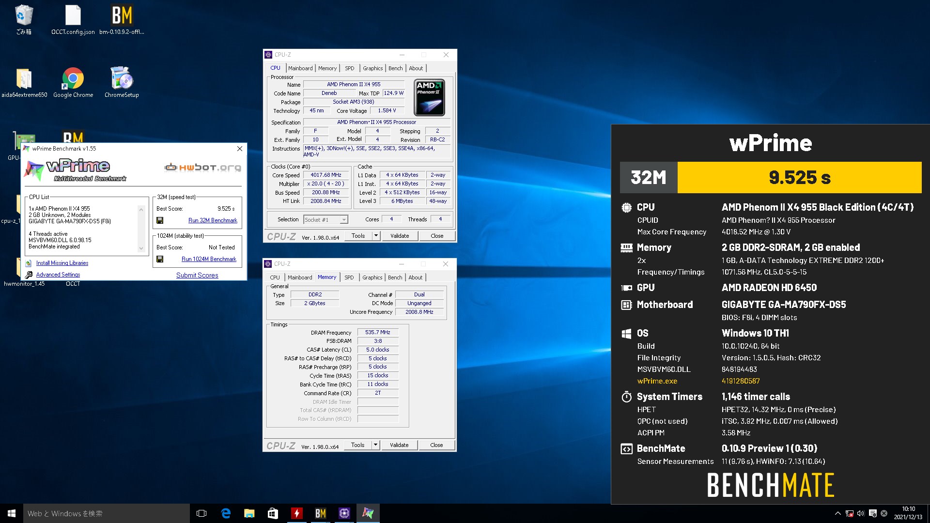The width and height of the screenshot is (930, 523).
Task: Switch to the CPU tab in bottom CPU-Z
Action: [x=275, y=277]
